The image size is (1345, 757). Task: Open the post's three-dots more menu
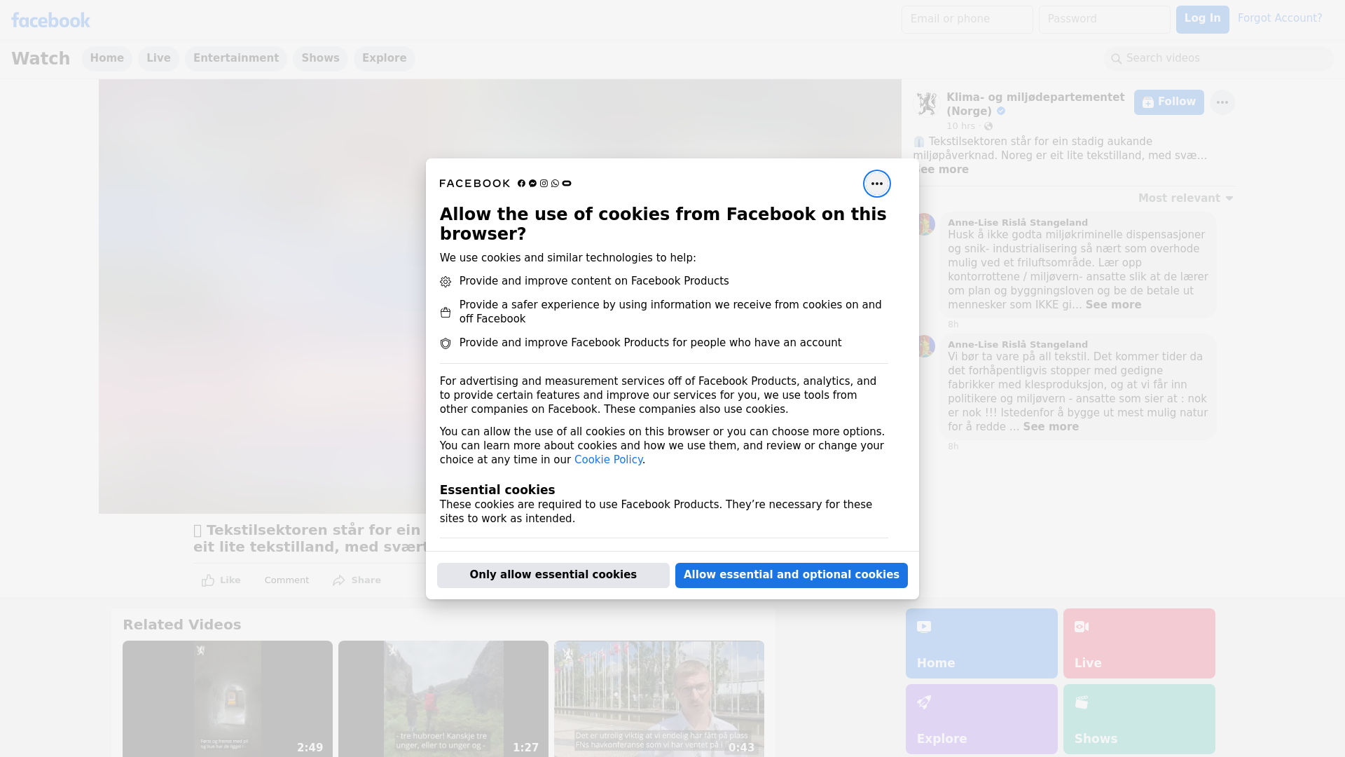tap(1222, 102)
